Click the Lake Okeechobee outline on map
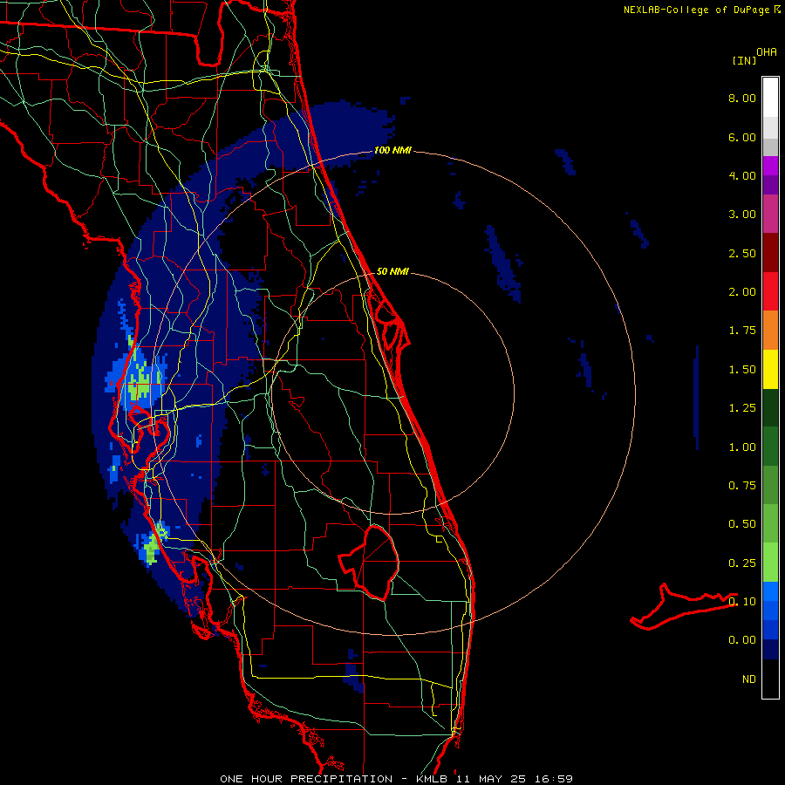785x785 pixels. point(370,562)
